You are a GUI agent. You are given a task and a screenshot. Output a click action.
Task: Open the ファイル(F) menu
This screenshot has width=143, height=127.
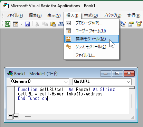tap(15, 15)
